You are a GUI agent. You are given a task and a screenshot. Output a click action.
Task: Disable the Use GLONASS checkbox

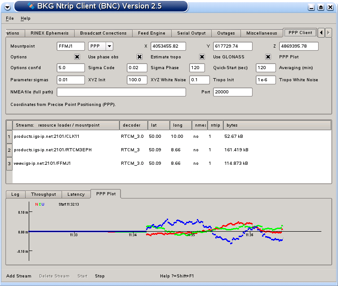pyautogui.click(x=202, y=57)
